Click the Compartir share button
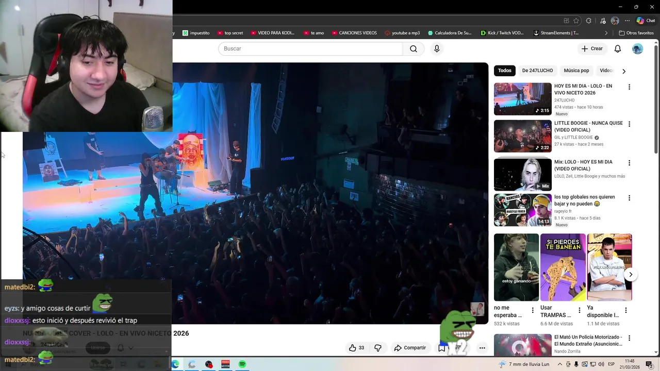Screen dimensions: 660x371 [x=410, y=348]
